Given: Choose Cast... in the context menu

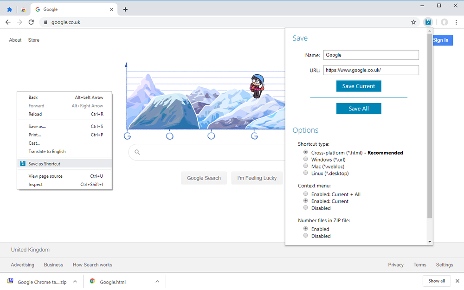Looking at the screenshot, I should 64,143.
